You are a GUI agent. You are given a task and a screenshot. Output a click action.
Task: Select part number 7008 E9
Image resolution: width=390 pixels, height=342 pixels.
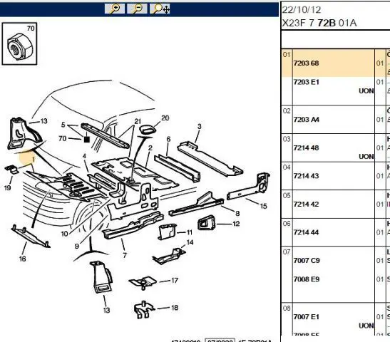pyautogui.click(x=307, y=279)
